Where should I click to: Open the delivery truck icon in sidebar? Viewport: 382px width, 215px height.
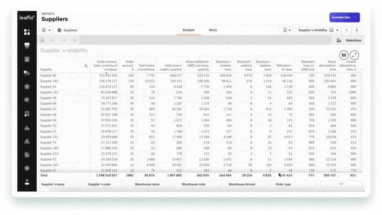(x=27, y=73)
